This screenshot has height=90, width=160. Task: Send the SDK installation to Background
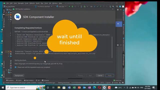19,75
